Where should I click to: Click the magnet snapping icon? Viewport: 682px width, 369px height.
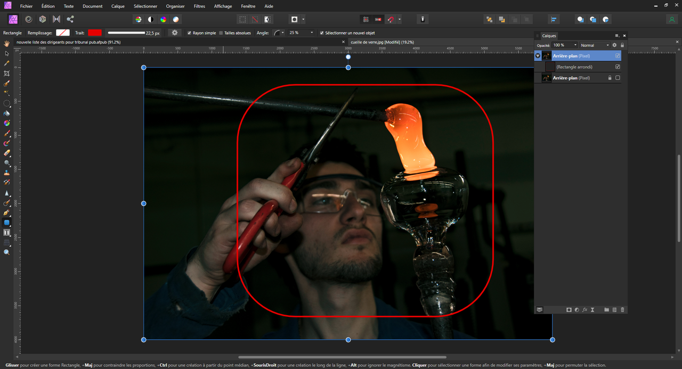coord(391,19)
